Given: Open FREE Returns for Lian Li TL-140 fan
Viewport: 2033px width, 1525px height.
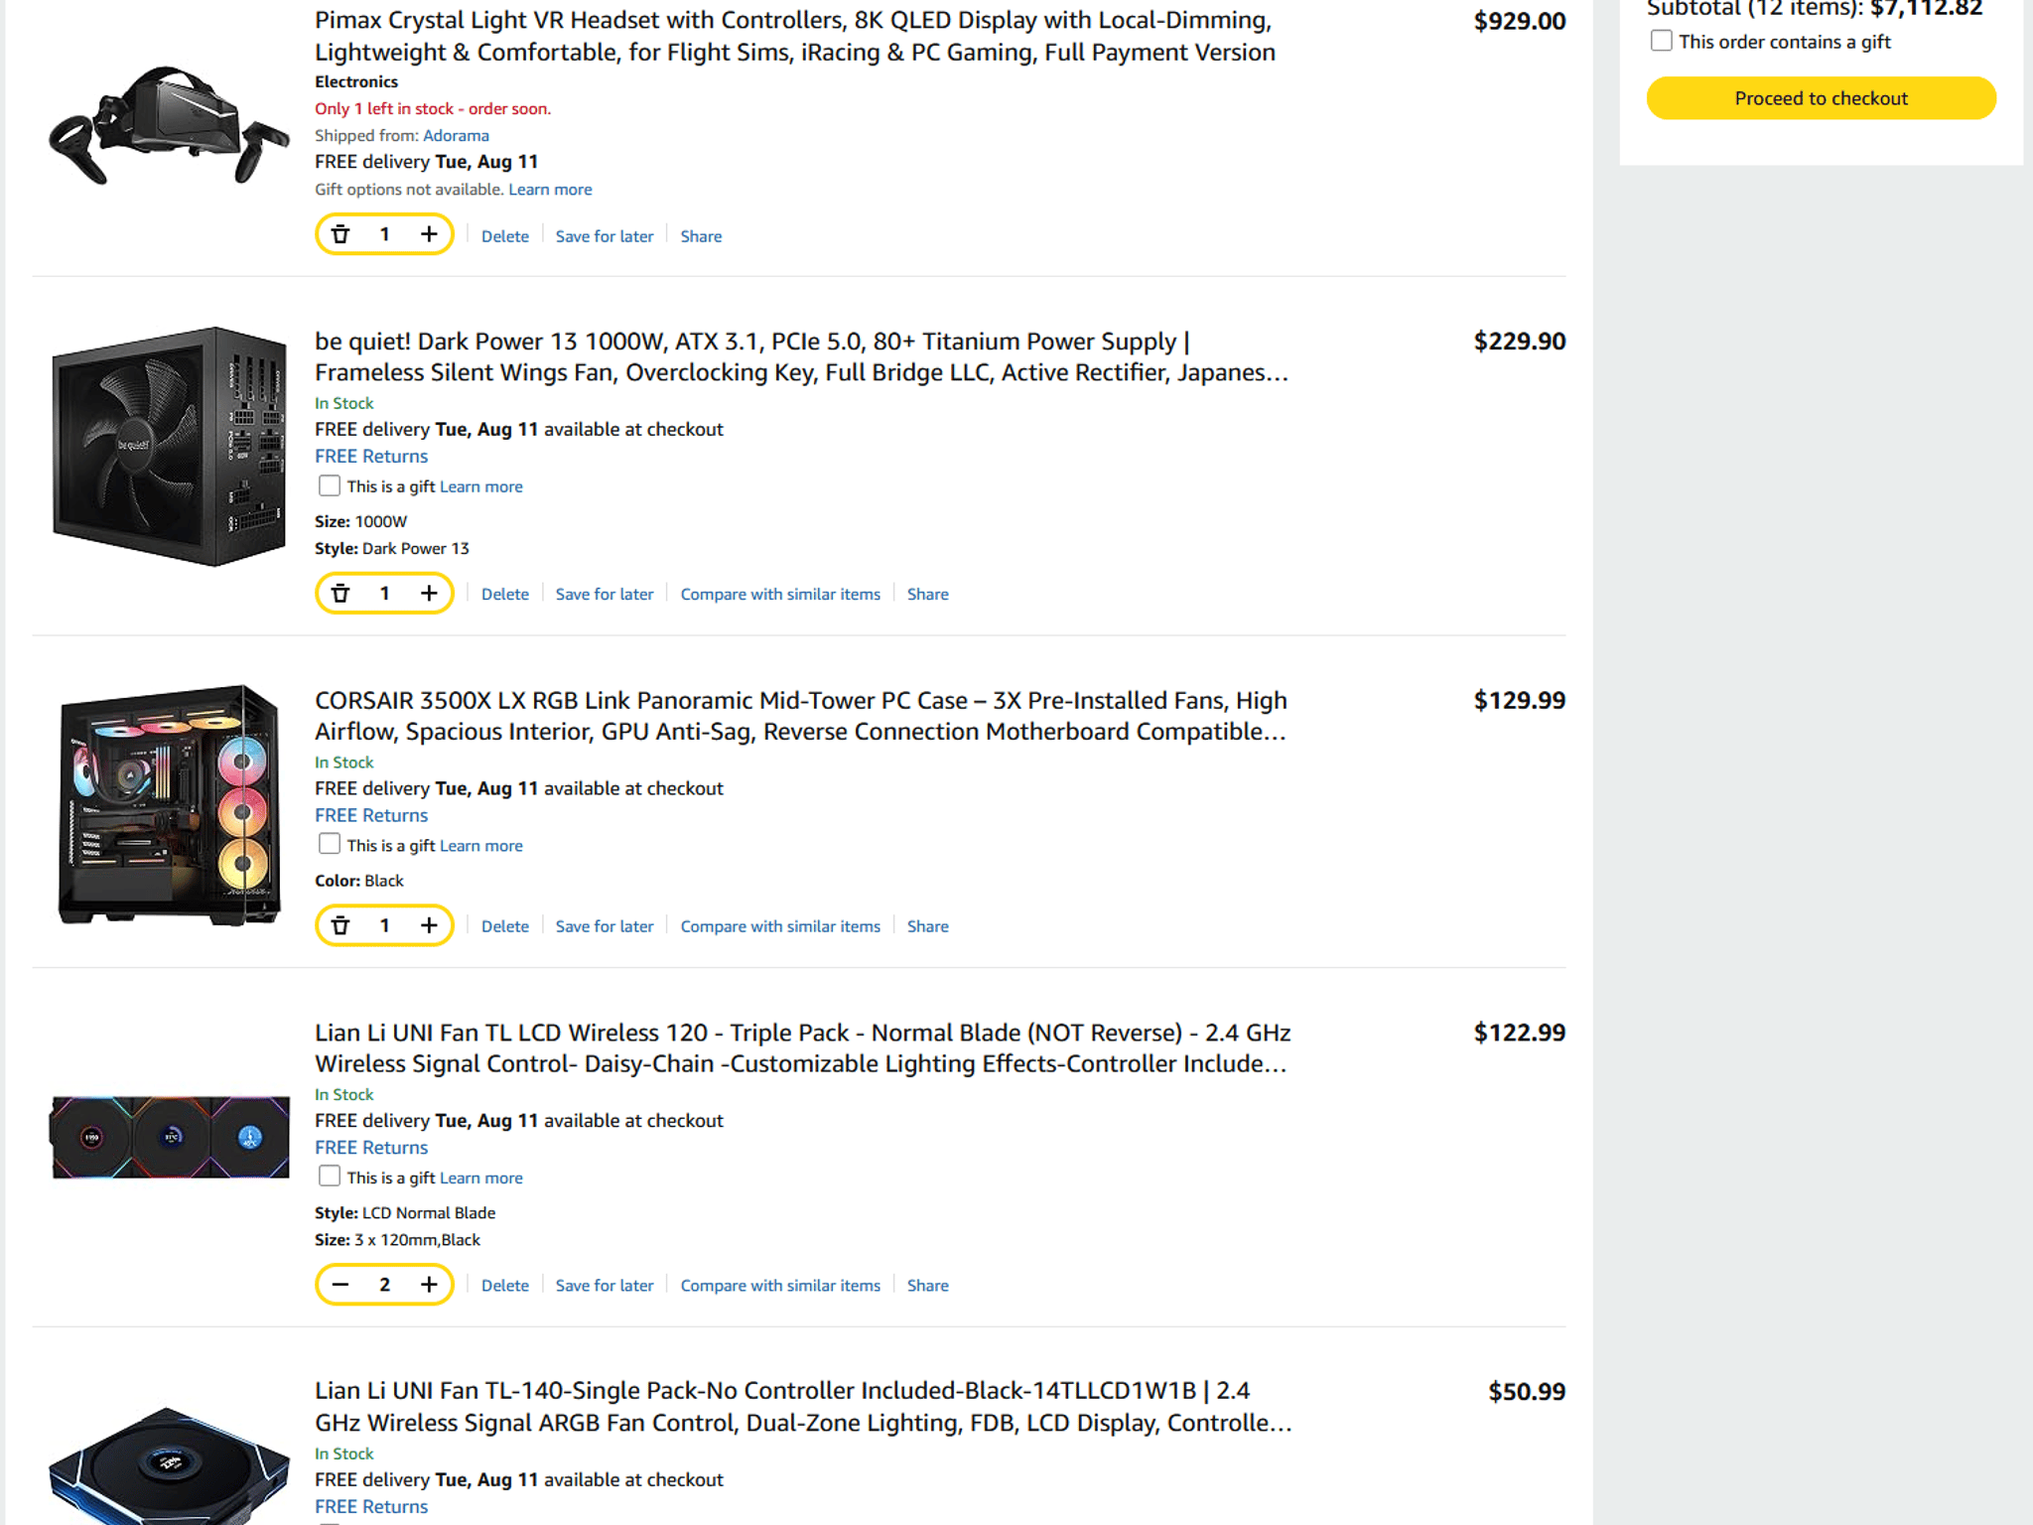Looking at the screenshot, I should 371,1507.
